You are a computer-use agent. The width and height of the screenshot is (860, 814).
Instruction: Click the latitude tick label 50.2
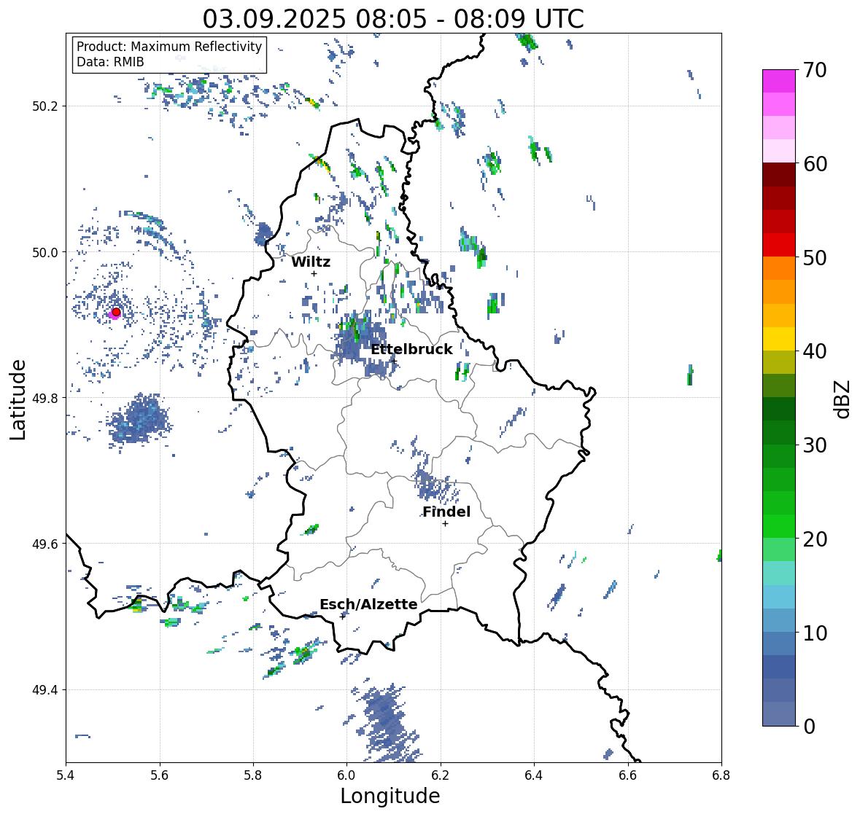(44, 106)
